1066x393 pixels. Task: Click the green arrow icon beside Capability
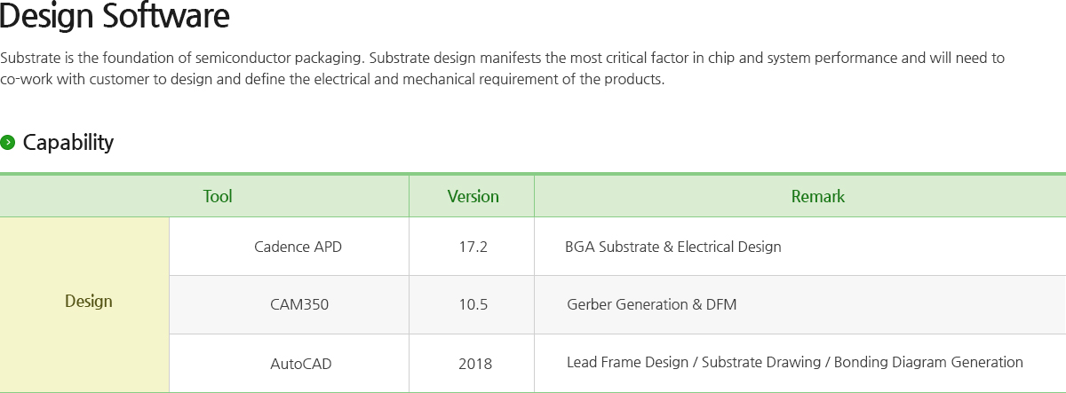(8, 142)
